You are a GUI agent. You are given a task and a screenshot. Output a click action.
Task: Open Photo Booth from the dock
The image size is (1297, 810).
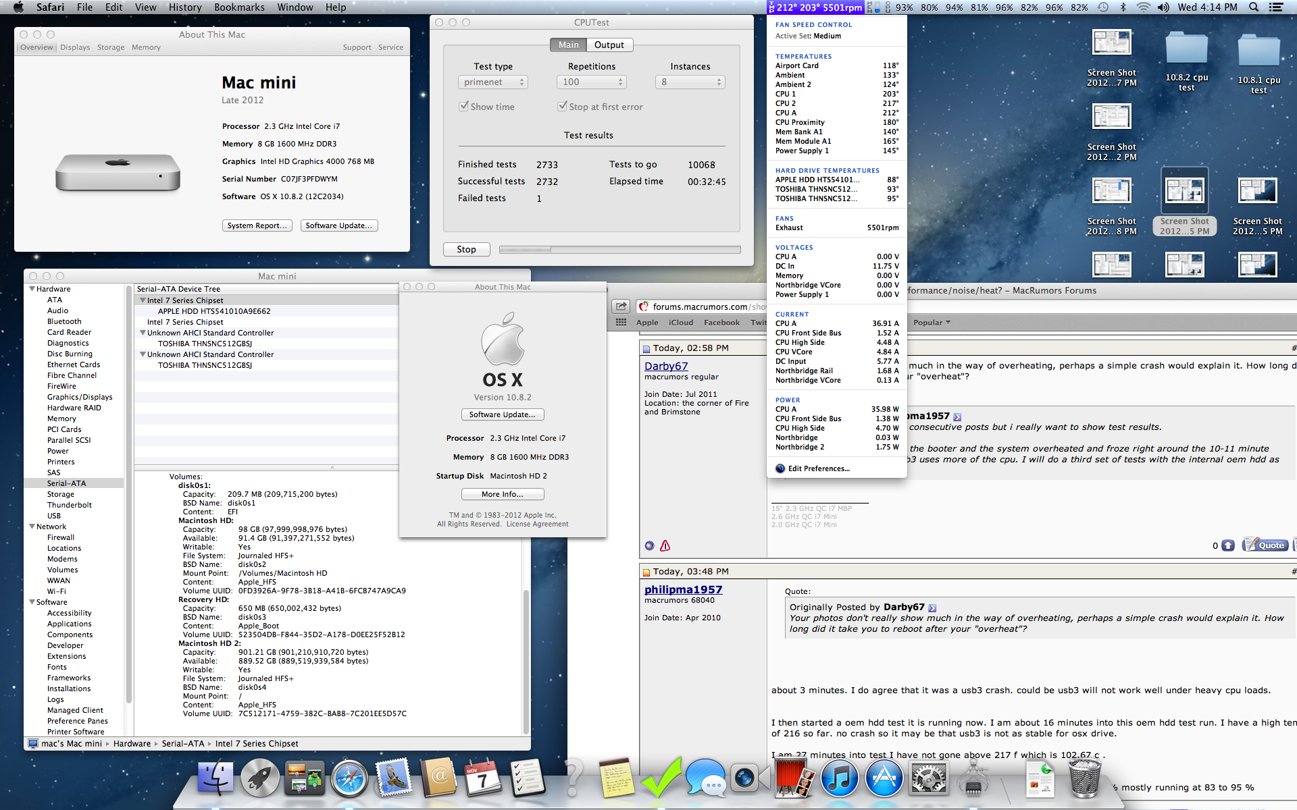pyautogui.click(x=794, y=778)
